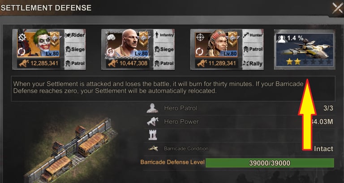This screenshot has width=344, height=183.
Task: Click the swap icon on Hunter hero card
Action: 200,52
